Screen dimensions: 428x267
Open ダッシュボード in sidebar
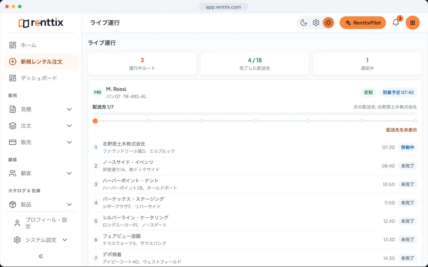[x=41, y=78]
